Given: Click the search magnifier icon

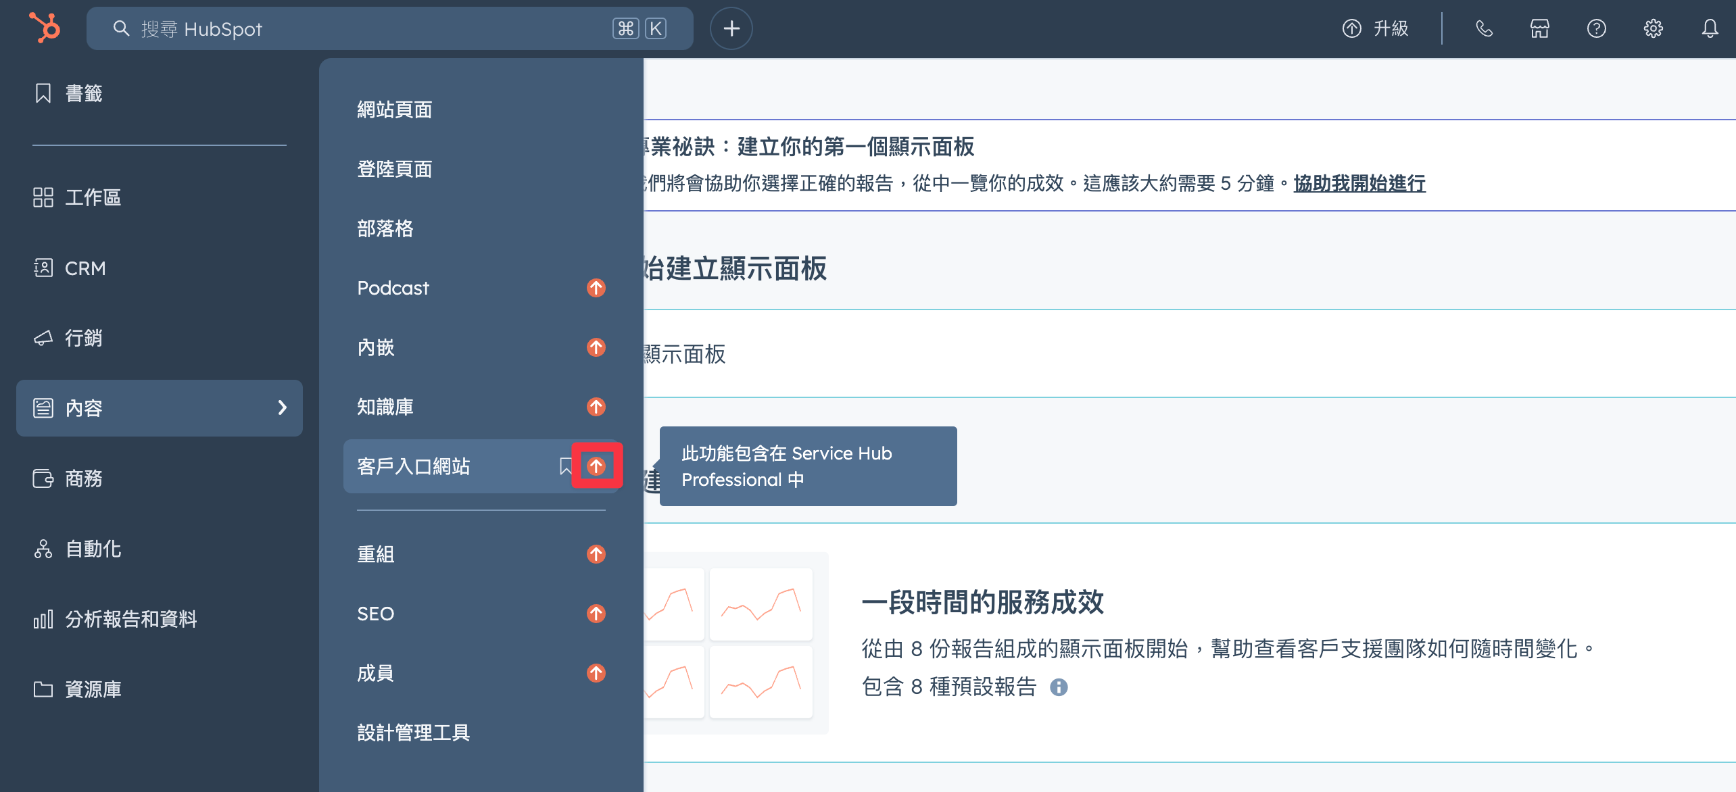Looking at the screenshot, I should point(121,28).
